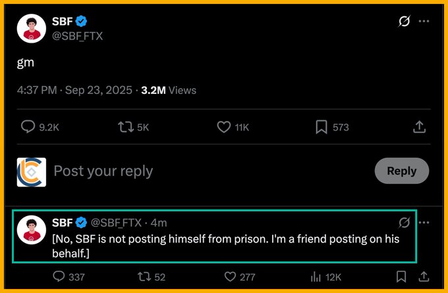Open the three-dot menu on the reply
448x293 pixels.
pyautogui.click(x=424, y=222)
